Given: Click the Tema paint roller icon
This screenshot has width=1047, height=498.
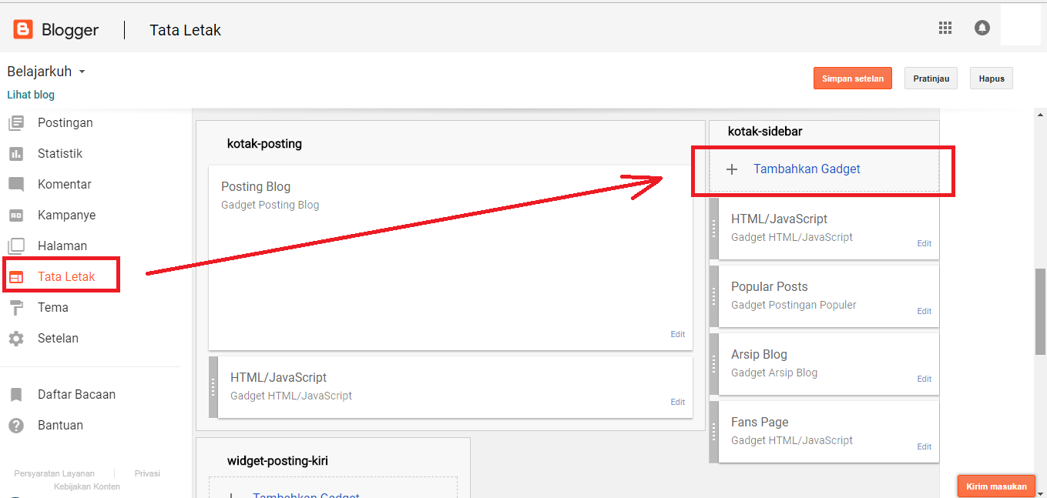Looking at the screenshot, I should click(16, 308).
